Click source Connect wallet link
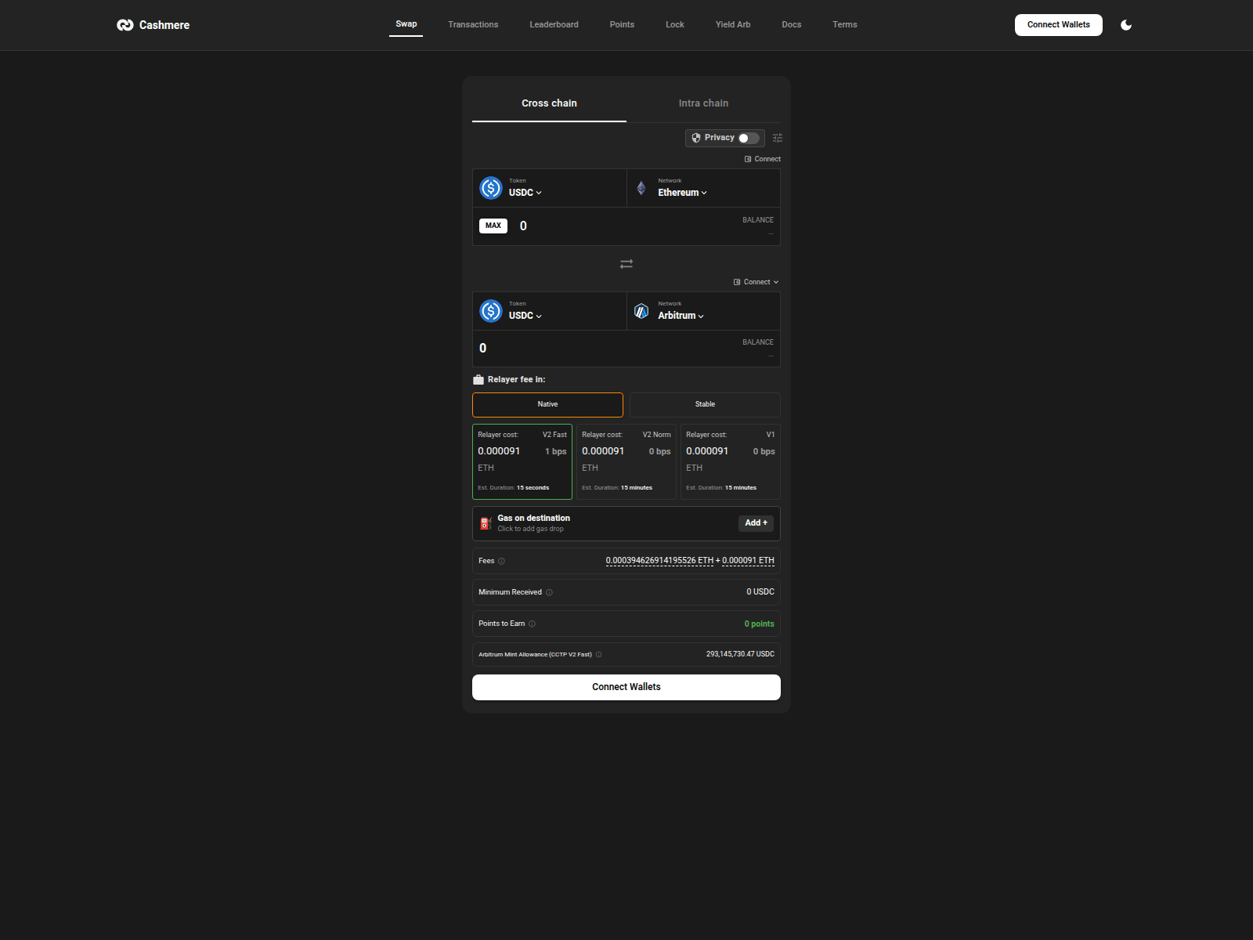Image resolution: width=1253 pixels, height=940 pixels. [x=763, y=159]
